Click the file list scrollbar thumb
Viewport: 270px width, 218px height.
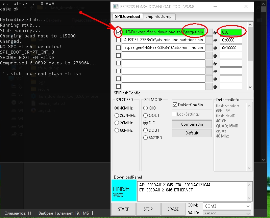point(250,44)
